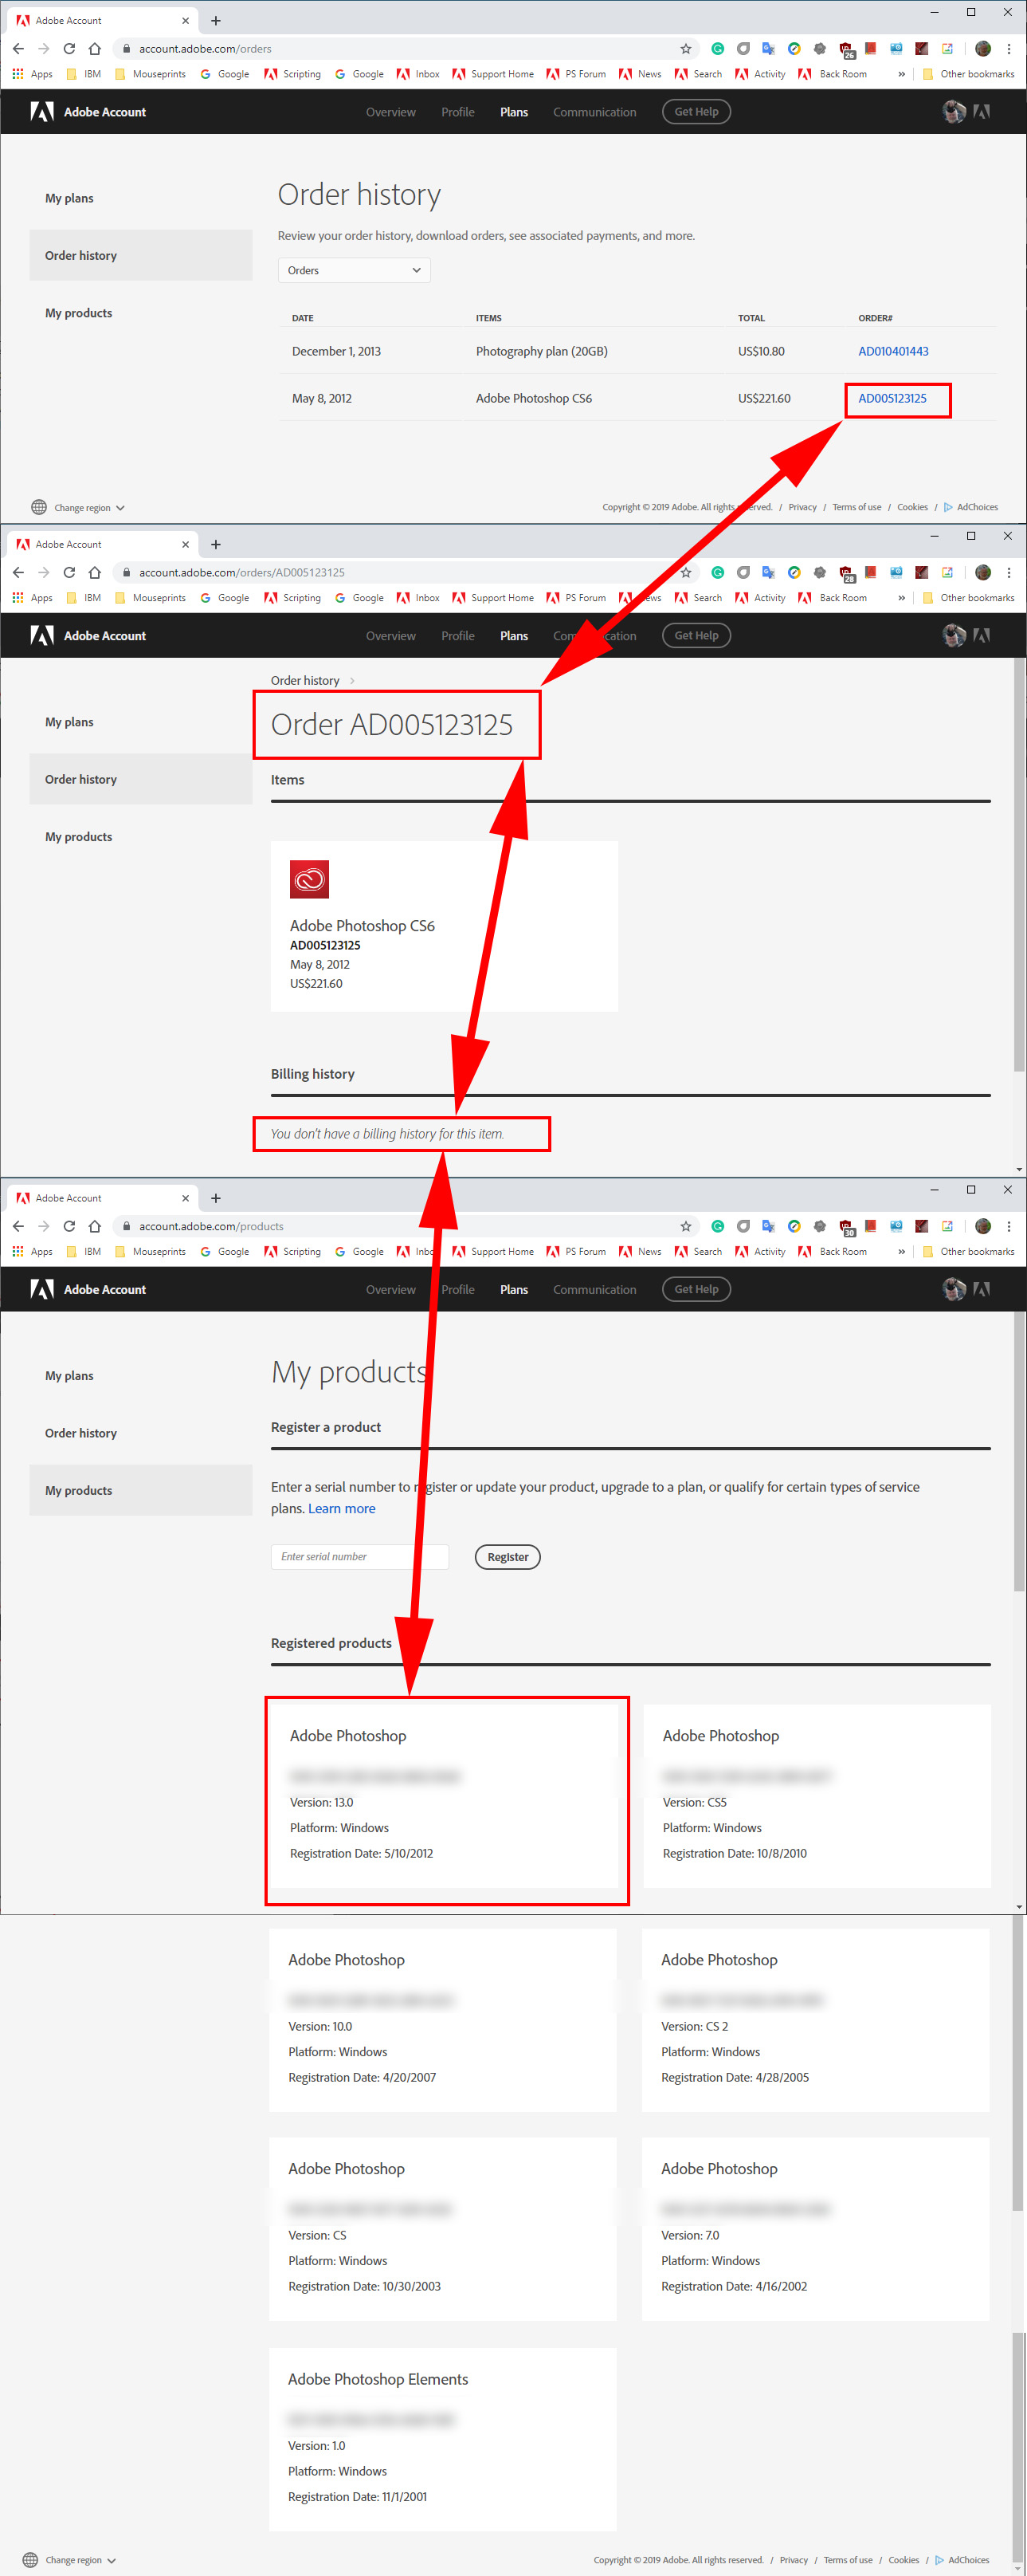
Task: Open Chrome menu in the Order history list window
Action: [1008, 48]
